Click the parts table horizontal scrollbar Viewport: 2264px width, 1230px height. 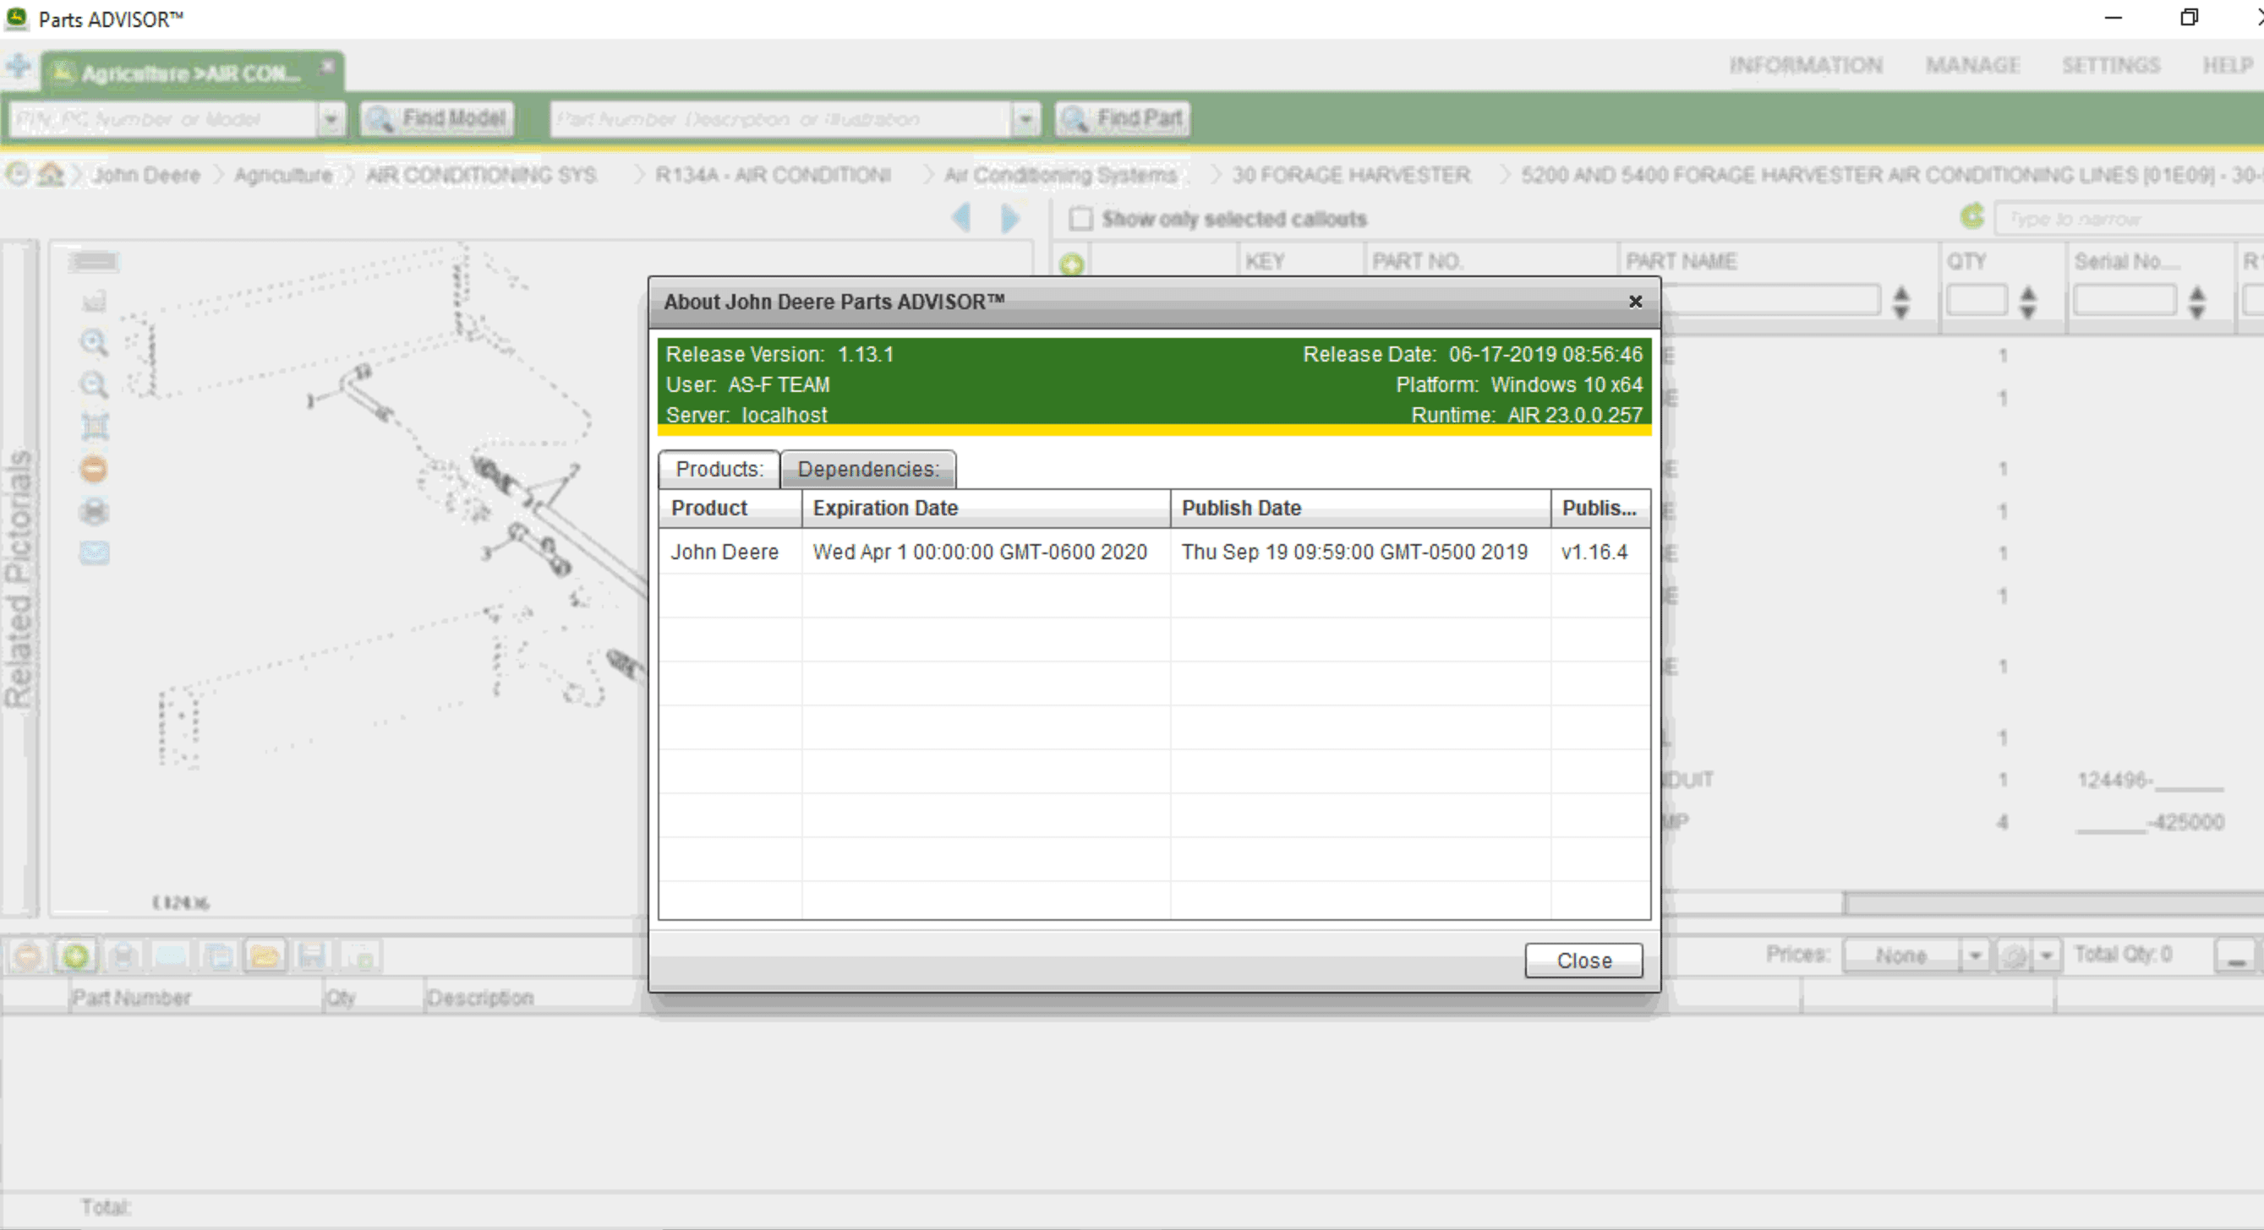pyautogui.click(x=2048, y=902)
